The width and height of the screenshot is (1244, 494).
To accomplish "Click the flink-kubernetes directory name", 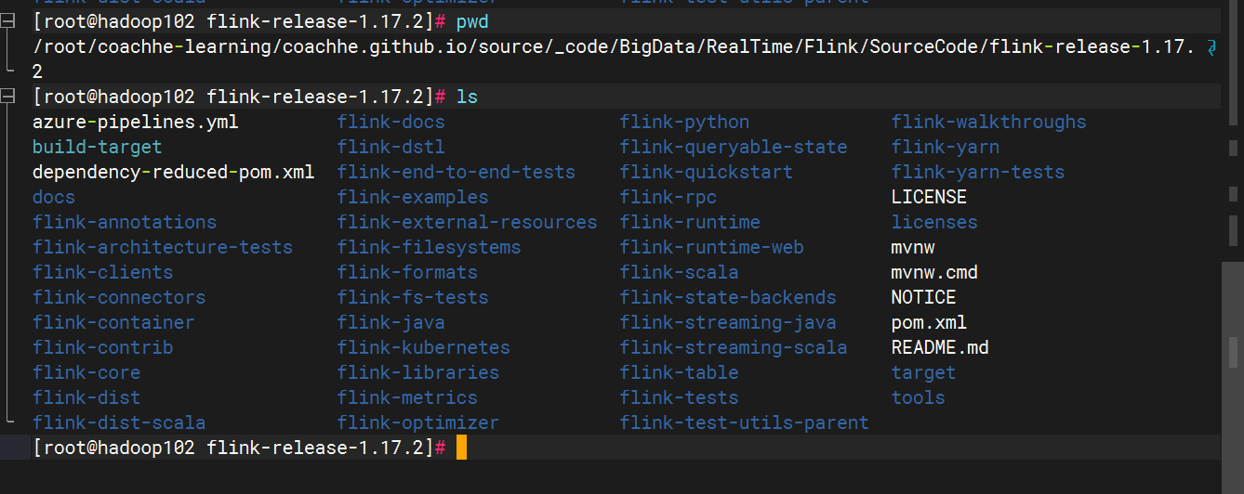I will click(423, 347).
